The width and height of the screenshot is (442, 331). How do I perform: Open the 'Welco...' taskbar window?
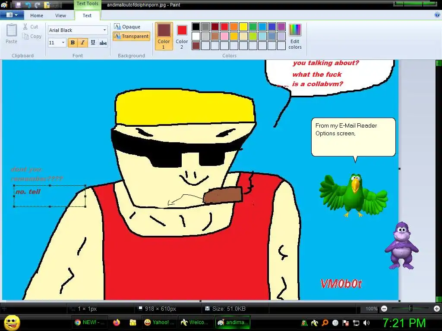click(196, 322)
